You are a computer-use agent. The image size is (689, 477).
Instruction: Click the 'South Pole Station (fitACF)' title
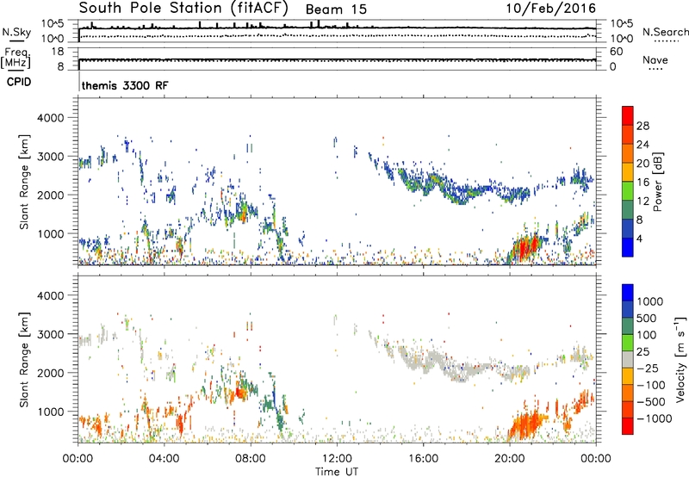183,8
